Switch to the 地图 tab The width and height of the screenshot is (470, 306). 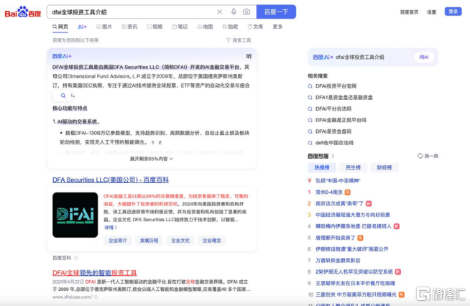point(205,27)
